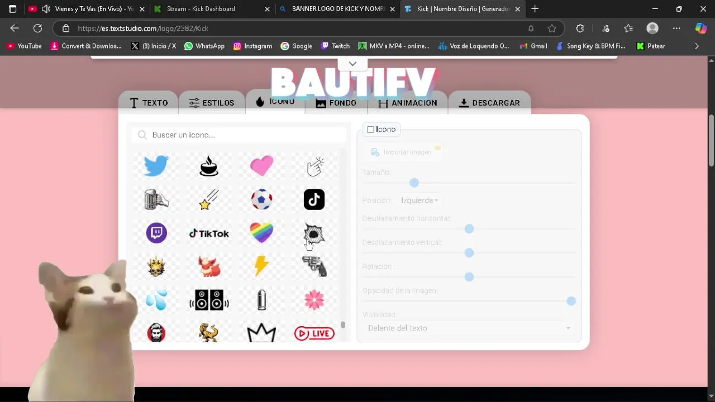Viewport: 715px width, 402px height.
Task: Open the YouTube bookmark
Action: pyautogui.click(x=23, y=46)
